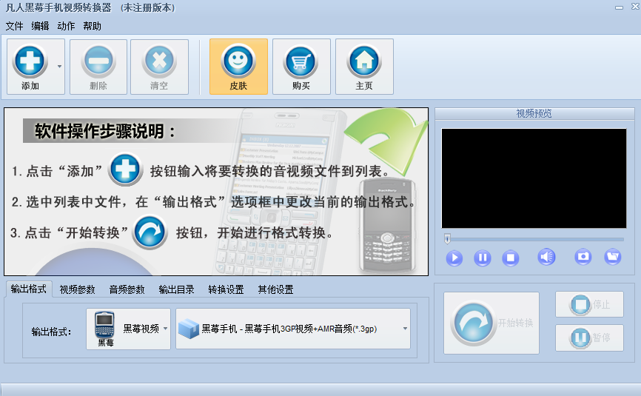Screen dimensions: 641x396
Task: Take a snapshot with the camera icon
Action: click(x=583, y=257)
